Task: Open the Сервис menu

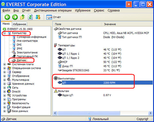Action: coord(99,10)
